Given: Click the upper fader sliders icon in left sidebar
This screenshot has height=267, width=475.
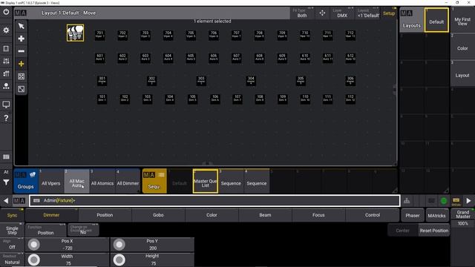Looking at the screenshot, I should (6, 61).
